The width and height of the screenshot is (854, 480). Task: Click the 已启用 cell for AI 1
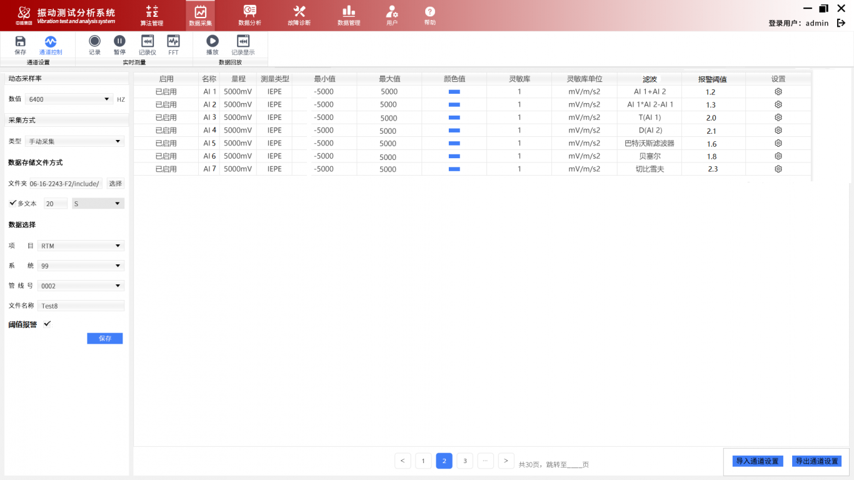tap(166, 91)
